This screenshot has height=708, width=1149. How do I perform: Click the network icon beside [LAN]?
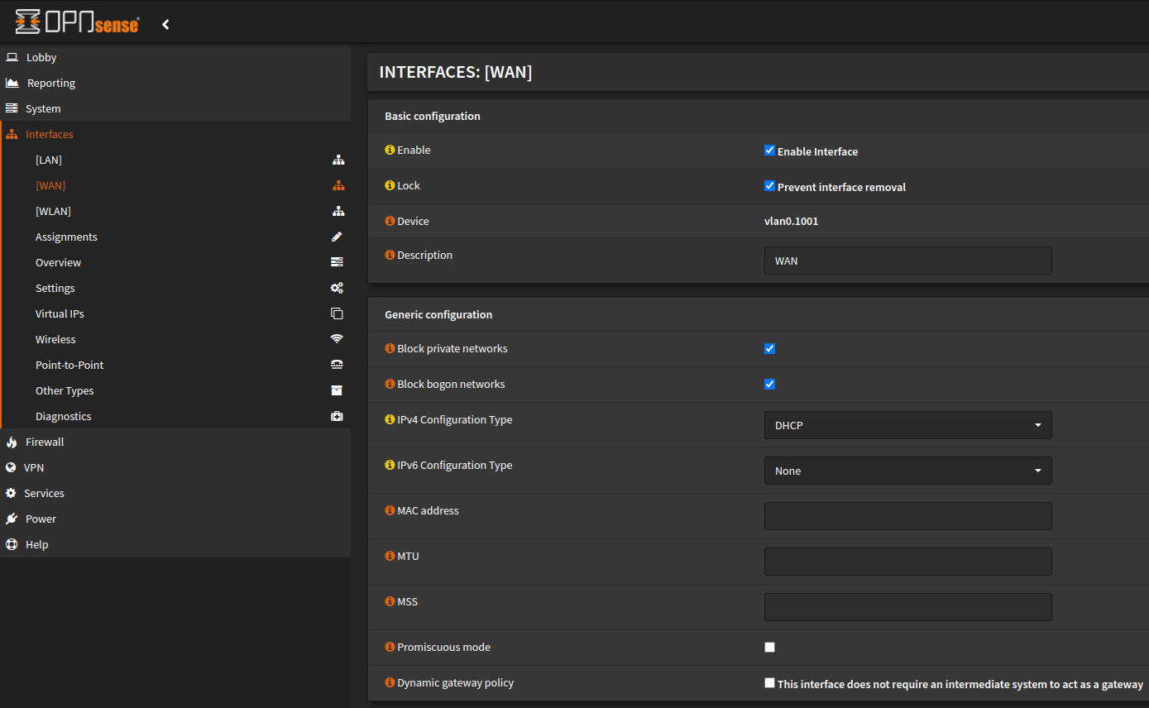click(338, 160)
